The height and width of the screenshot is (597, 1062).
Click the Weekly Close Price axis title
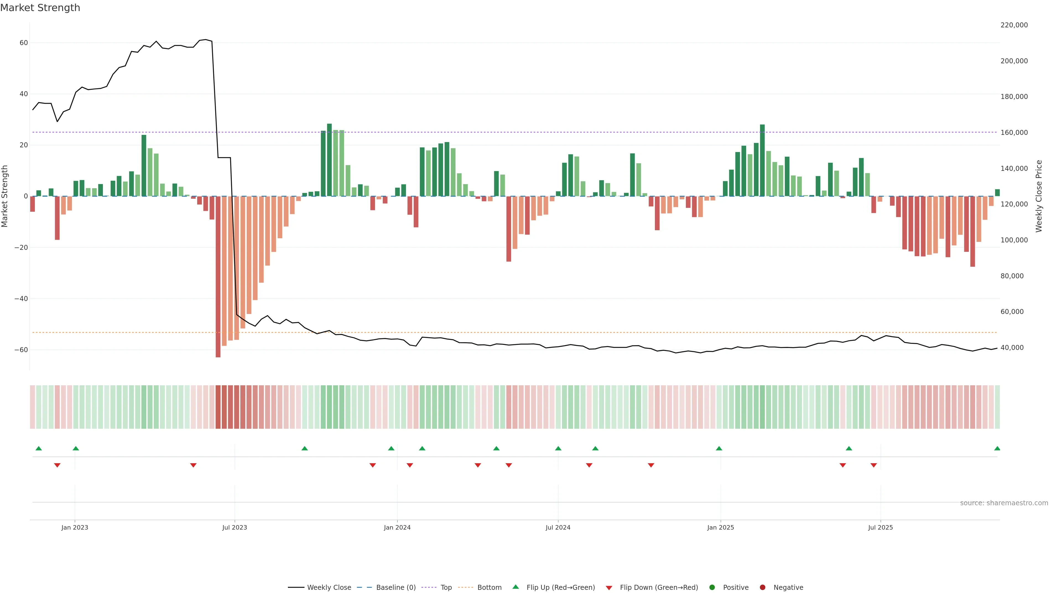click(x=1038, y=196)
